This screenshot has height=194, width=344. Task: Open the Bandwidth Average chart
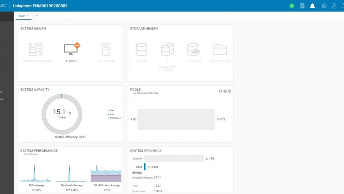point(71,174)
